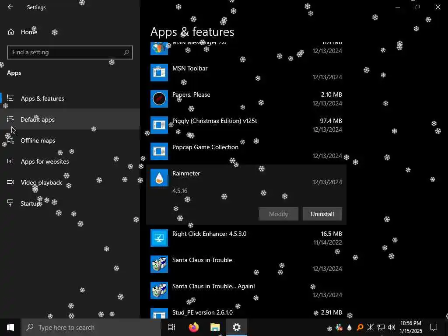Switch to the Startup page
The height and width of the screenshot is (336, 448).
coord(70,203)
